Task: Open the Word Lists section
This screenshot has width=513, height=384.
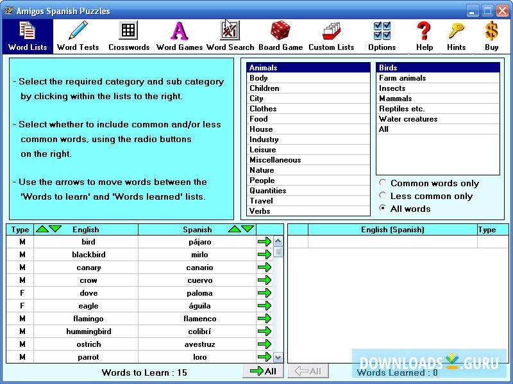Action: 28,36
